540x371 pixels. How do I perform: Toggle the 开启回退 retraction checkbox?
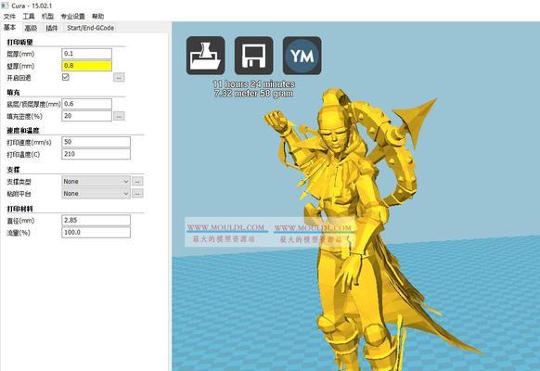(x=66, y=77)
